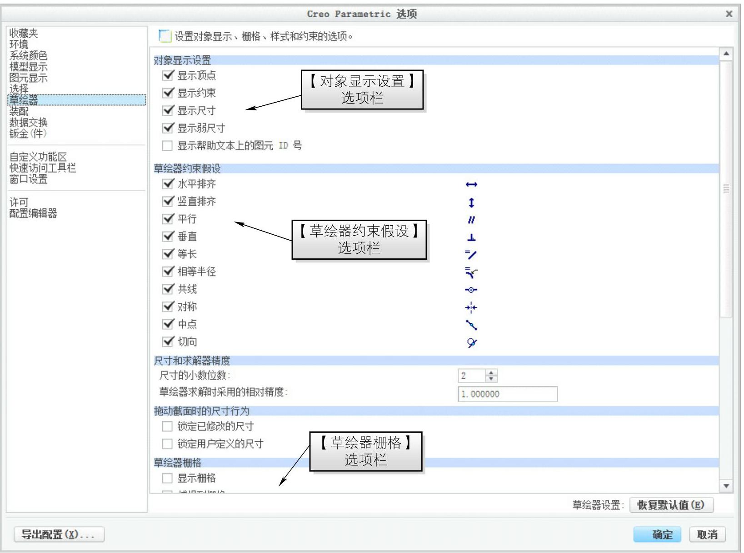Open 自定义功能区 settings

coord(38,157)
